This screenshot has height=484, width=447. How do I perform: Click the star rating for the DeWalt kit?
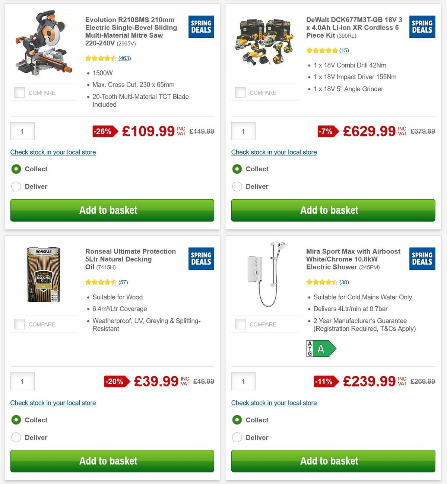click(x=323, y=50)
